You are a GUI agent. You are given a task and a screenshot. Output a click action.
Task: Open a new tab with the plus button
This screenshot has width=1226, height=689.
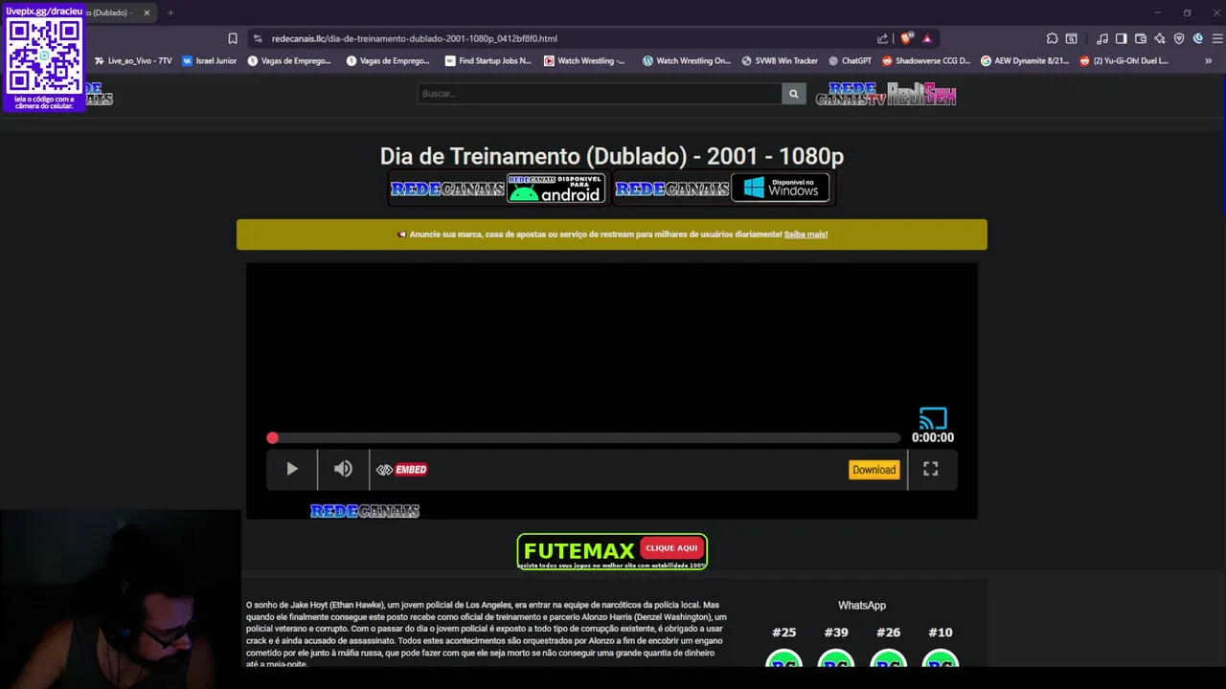(x=170, y=12)
